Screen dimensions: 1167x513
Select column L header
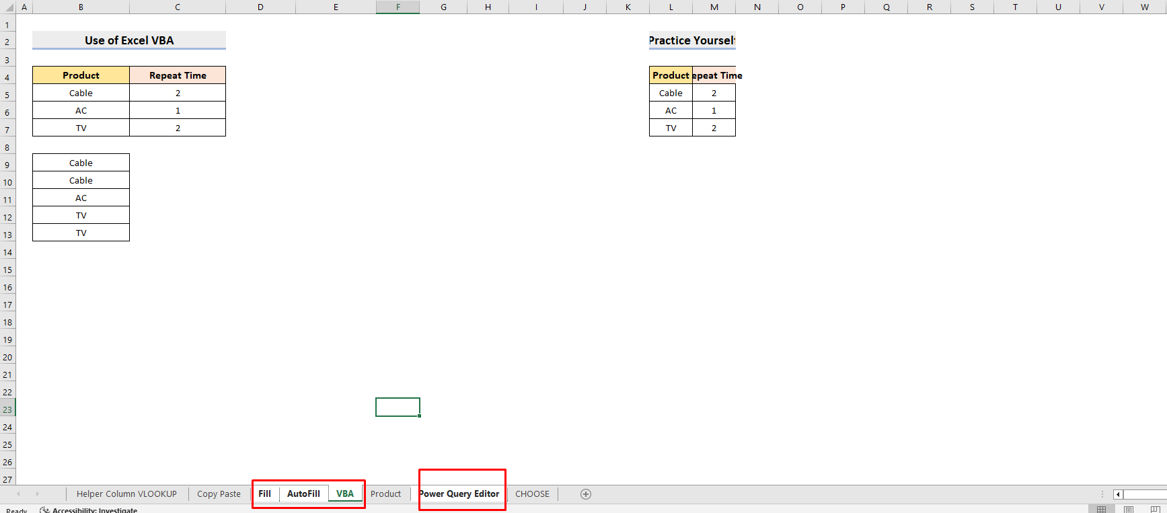coord(671,7)
